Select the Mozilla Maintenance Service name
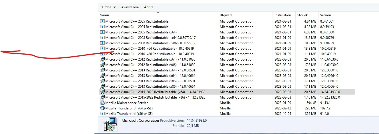This screenshot has width=379, height=134. (x=127, y=103)
